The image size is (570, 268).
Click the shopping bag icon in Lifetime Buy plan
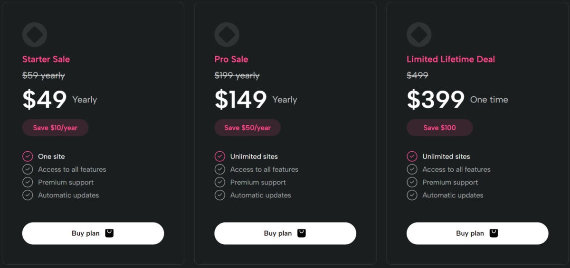494,233
